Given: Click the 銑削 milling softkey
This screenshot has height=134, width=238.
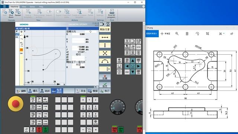Looking at the screenshot, I should 45,91.
